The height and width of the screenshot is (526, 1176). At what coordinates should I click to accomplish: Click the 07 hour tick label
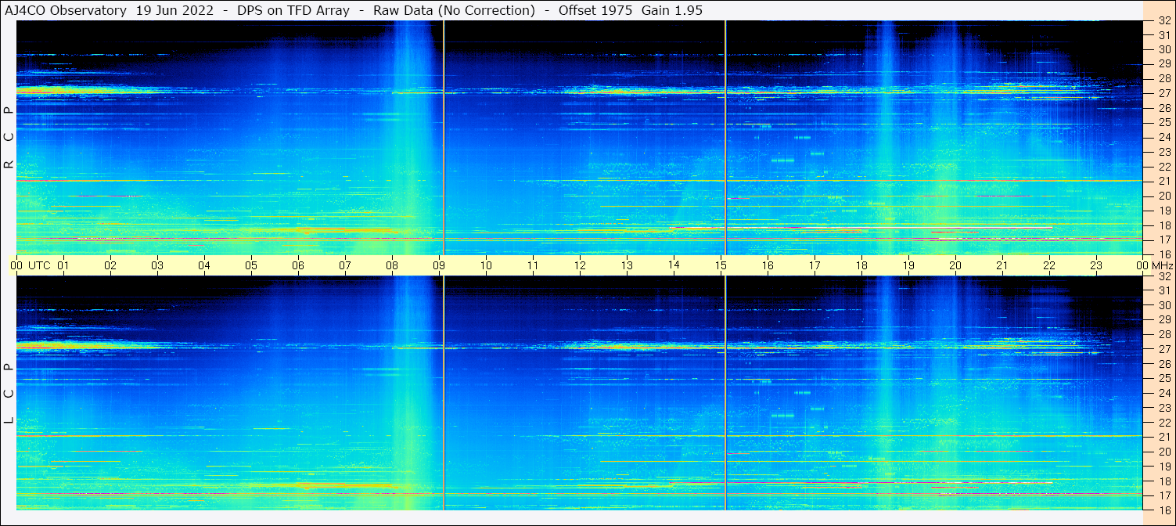coord(345,265)
